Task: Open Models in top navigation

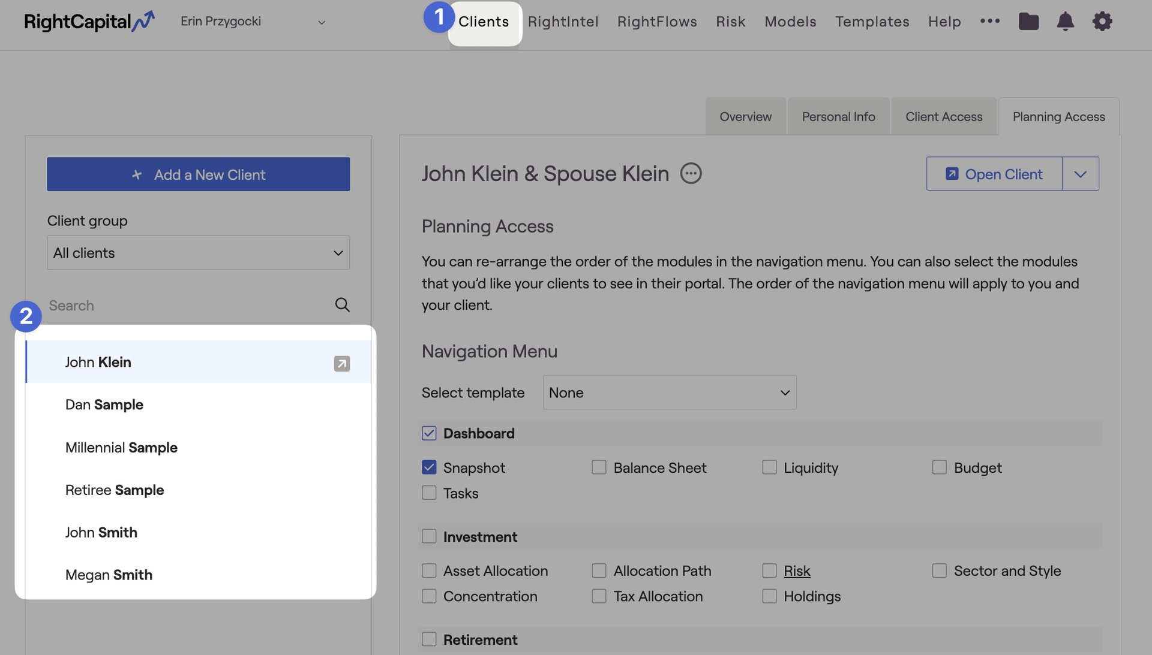Action: tap(790, 22)
